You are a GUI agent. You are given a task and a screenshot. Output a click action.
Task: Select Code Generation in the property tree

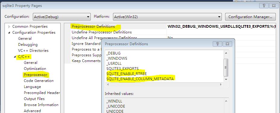pyautogui.click(x=39, y=81)
